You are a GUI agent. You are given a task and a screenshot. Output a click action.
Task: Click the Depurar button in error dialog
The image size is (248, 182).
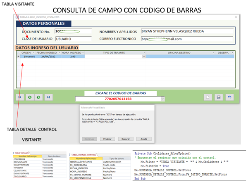[126, 139]
